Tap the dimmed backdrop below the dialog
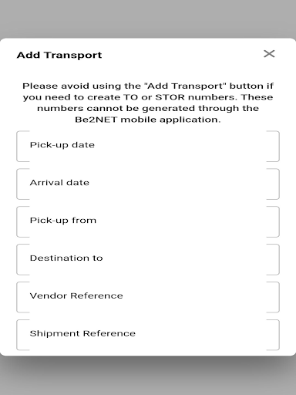Screen dimensions: 296x395 click(x=148, y=376)
